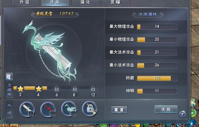This screenshot has width=199, height=127.
Task: Check the box on the red weapon appearance
Action: coord(53,114)
